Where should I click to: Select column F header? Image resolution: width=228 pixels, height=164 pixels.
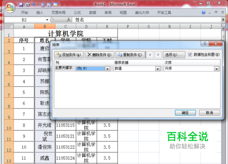point(128,26)
